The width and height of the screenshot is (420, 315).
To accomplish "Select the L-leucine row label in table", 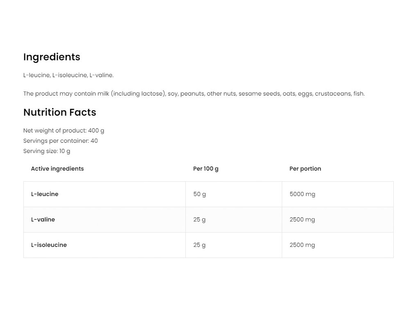I will [45, 194].
